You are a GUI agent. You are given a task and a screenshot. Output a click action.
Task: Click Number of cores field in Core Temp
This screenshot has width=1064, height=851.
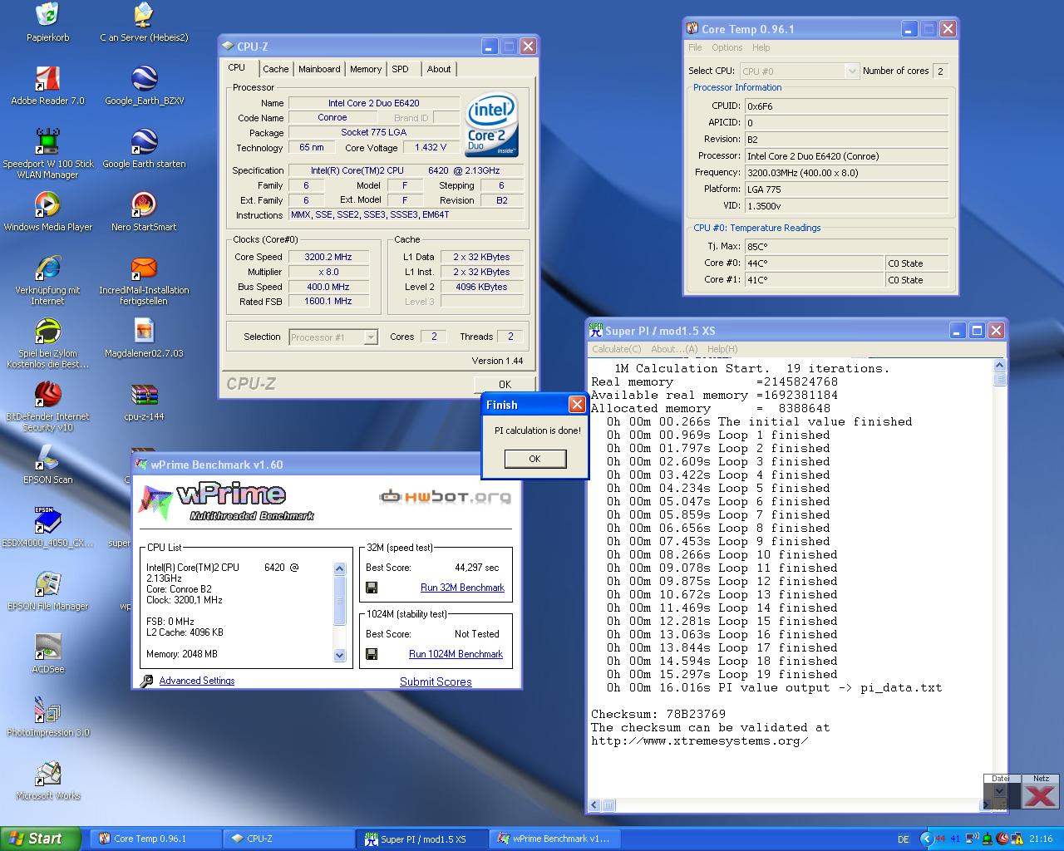coord(940,71)
